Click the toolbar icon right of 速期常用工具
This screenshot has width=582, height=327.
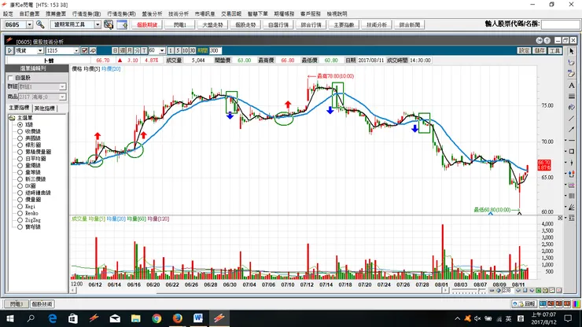[109, 24]
